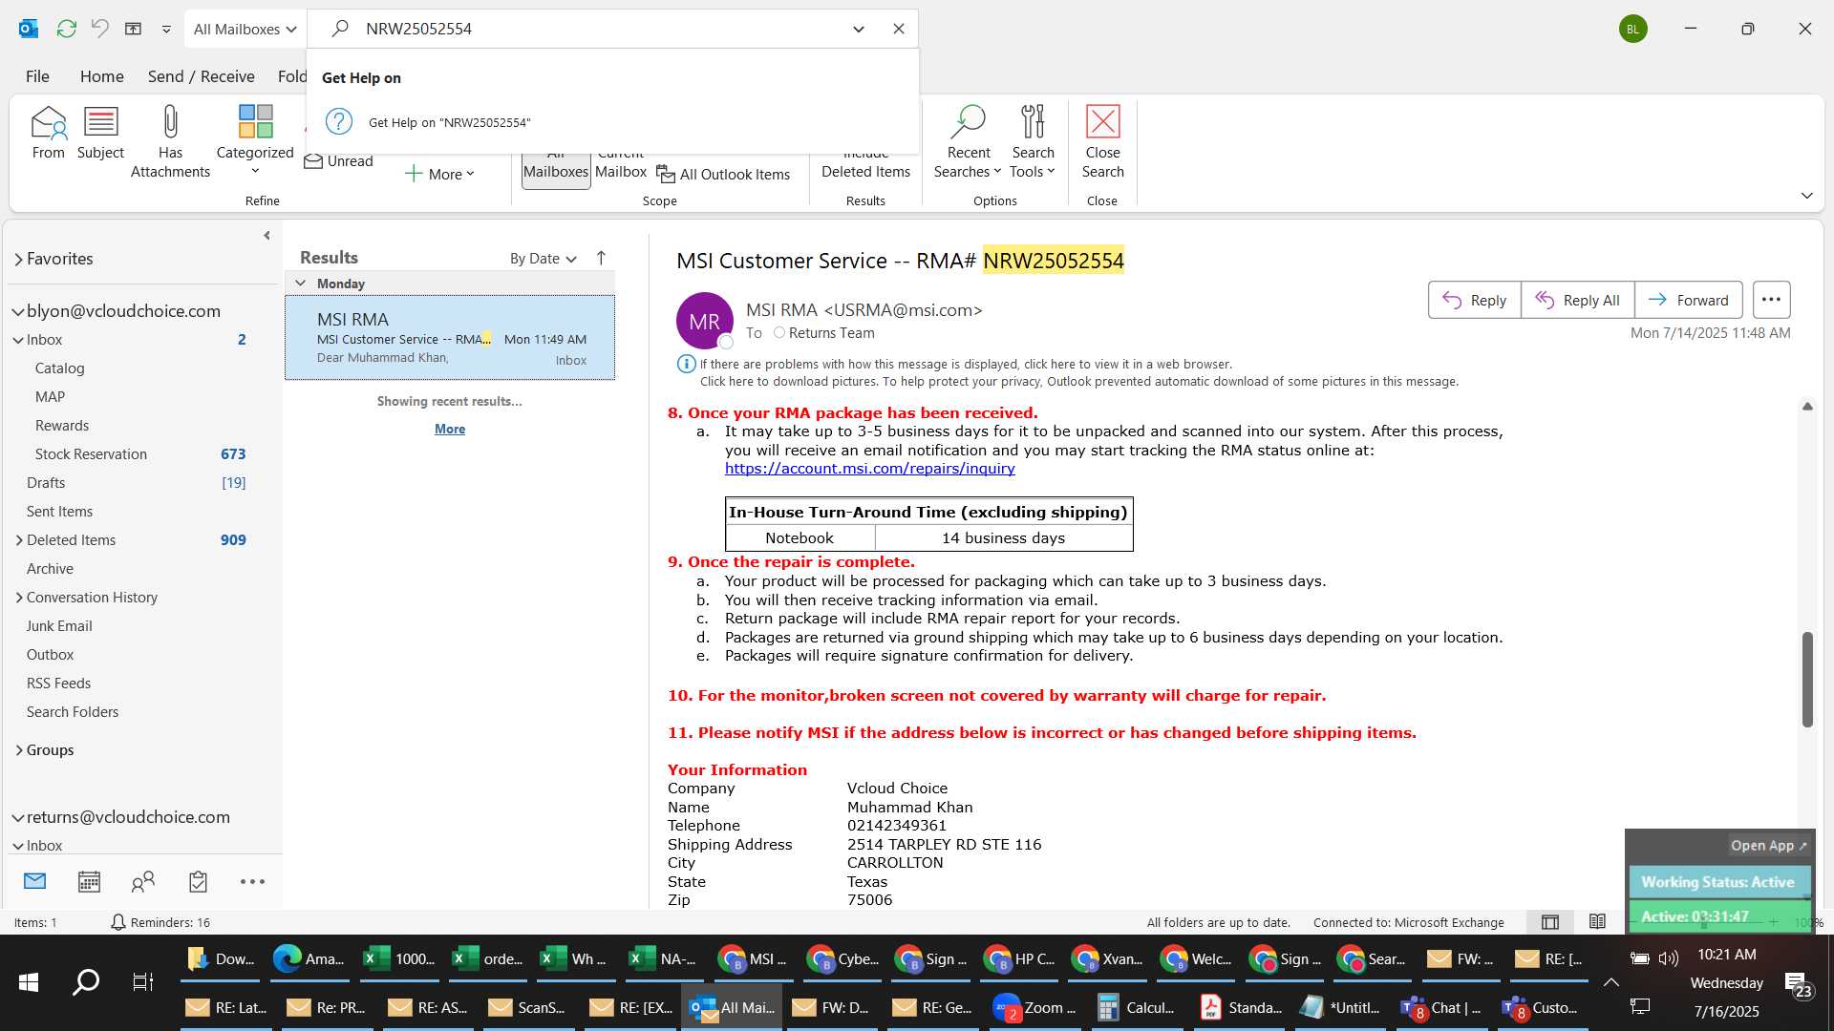This screenshot has height=1031, width=1834.
Task: Click Reminders: 16 bell in status bar
Action: coord(160,922)
